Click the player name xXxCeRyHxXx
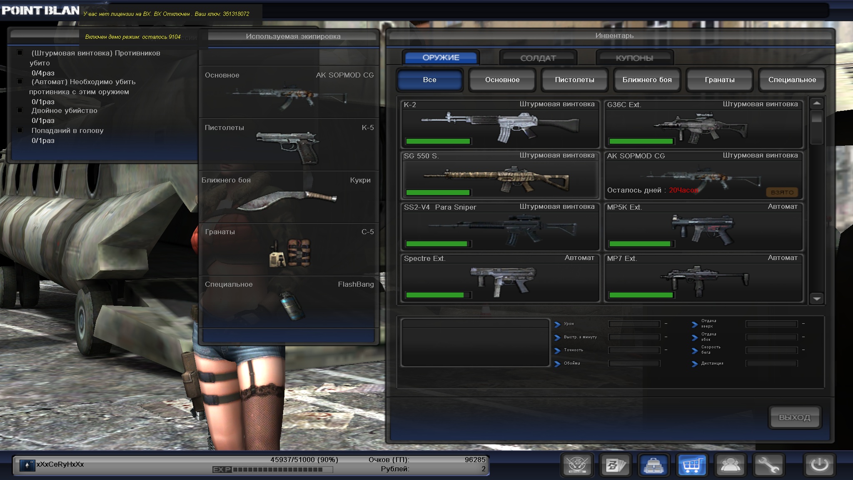The width and height of the screenshot is (853, 480). click(x=60, y=464)
